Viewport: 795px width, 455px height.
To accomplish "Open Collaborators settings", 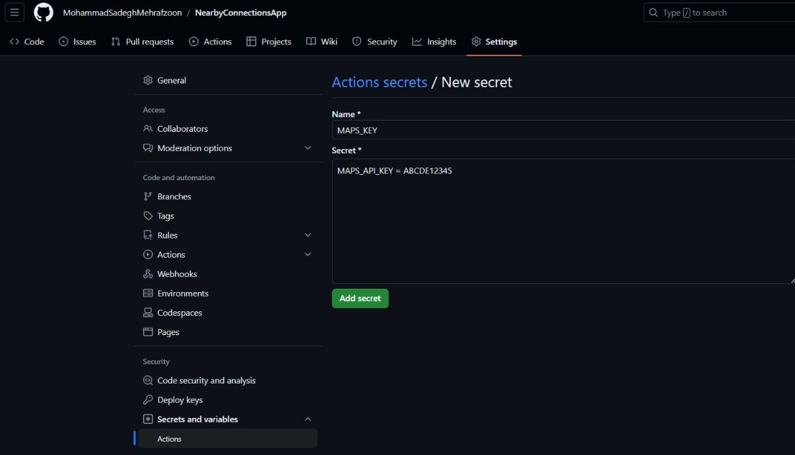I will tap(228, 128).
